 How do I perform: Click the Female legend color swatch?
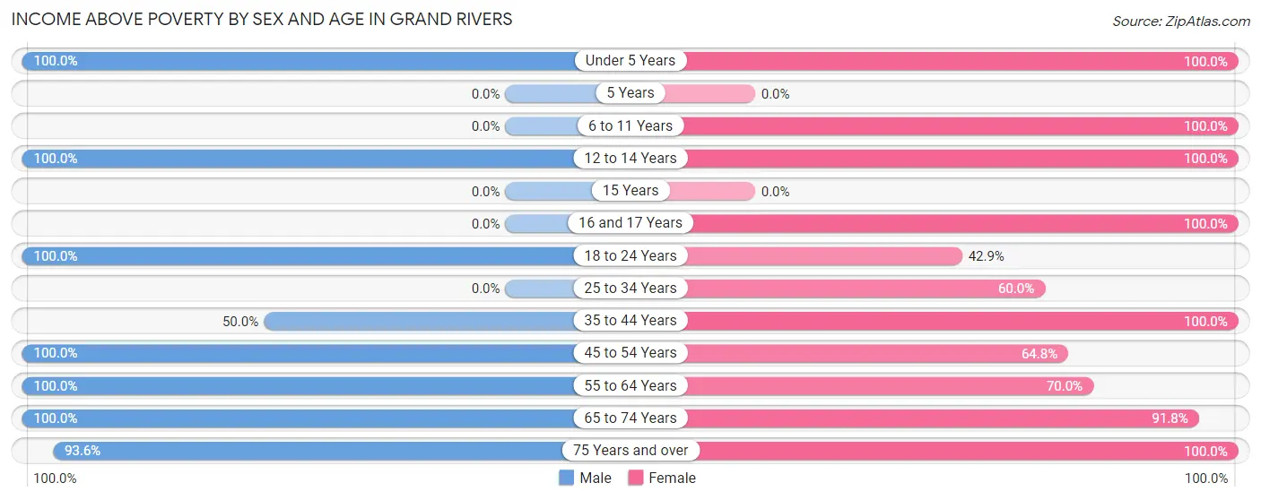[x=636, y=478]
